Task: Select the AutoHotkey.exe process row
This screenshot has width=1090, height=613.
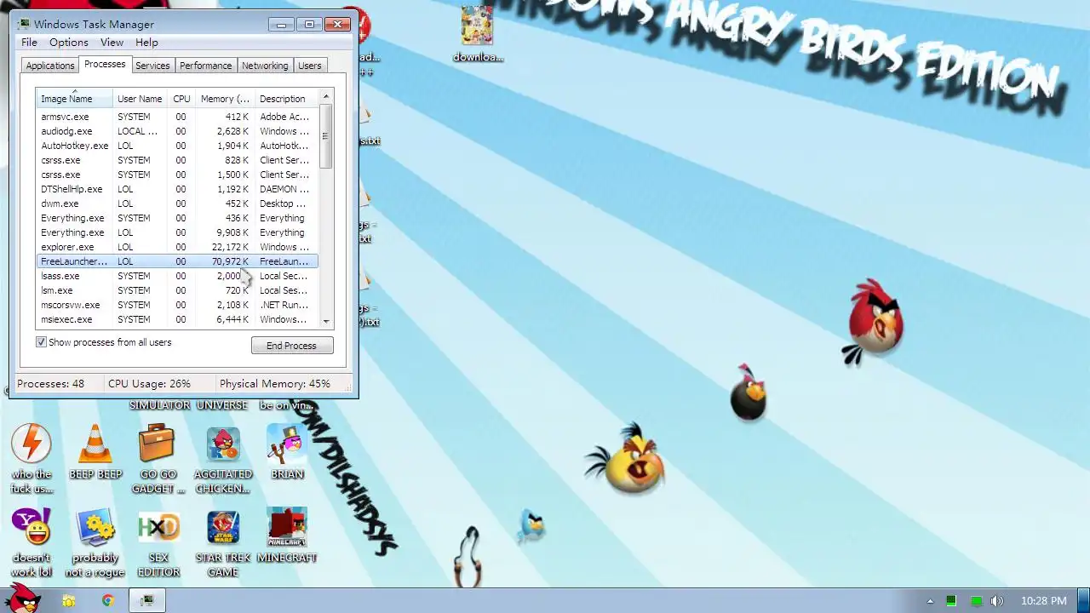Action: click(177, 146)
